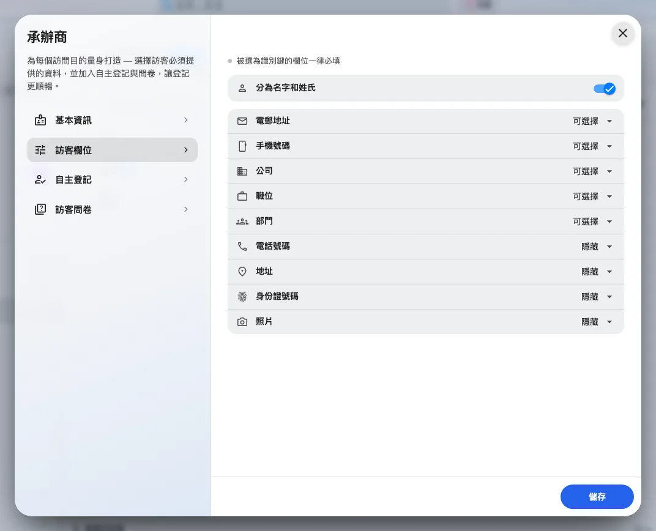The width and height of the screenshot is (656, 531).
Task: Select the 訪客欄位 section
Action: (112, 150)
